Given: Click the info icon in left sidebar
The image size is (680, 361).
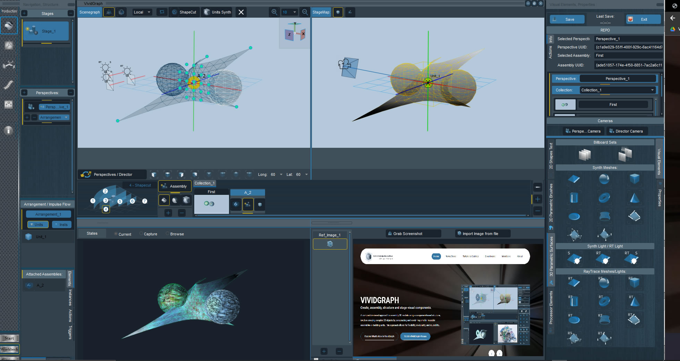Looking at the screenshot, I should coord(9,130).
